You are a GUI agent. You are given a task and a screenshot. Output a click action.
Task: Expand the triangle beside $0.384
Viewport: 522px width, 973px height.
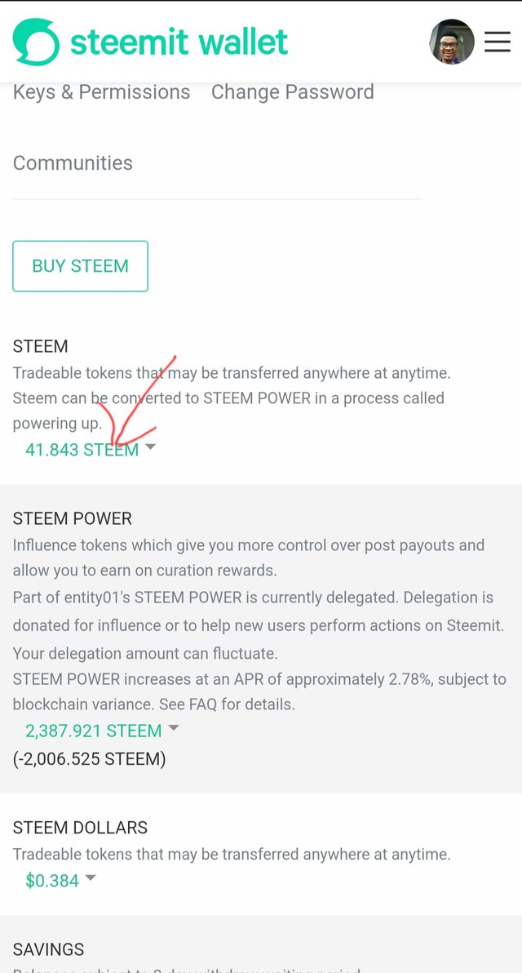[x=91, y=878]
